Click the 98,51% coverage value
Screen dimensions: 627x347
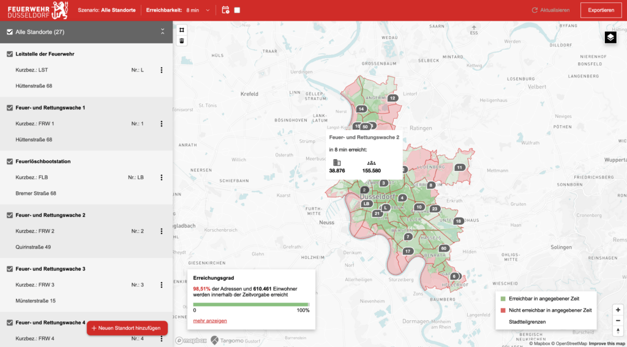[x=201, y=289]
